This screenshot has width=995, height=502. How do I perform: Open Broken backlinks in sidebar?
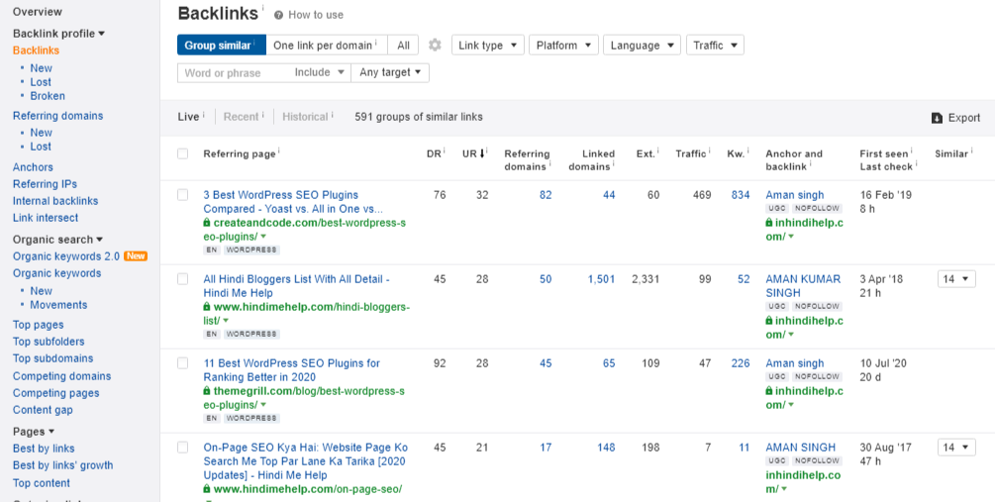[48, 96]
